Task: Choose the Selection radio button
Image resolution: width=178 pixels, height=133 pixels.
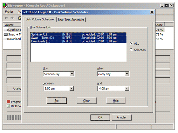Action: 131,50
